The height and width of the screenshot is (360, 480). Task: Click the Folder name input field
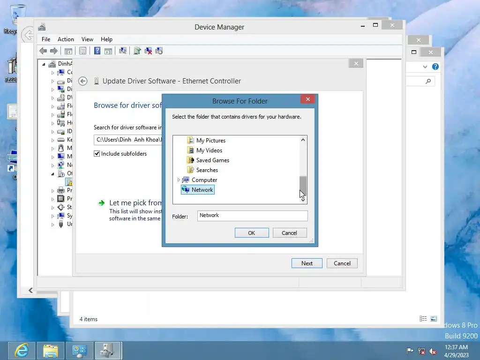pyautogui.click(x=252, y=216)
